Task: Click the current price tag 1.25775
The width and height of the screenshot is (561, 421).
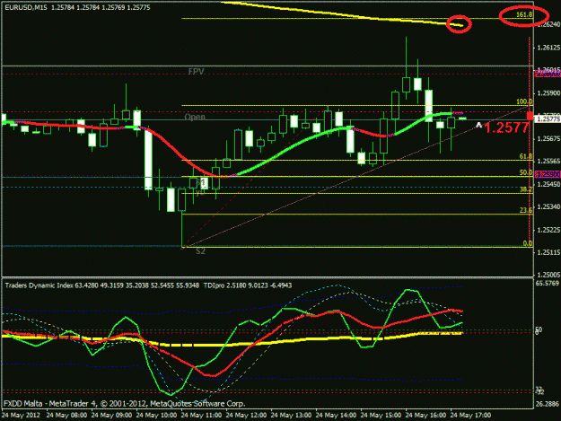Action: coord(548,119)
